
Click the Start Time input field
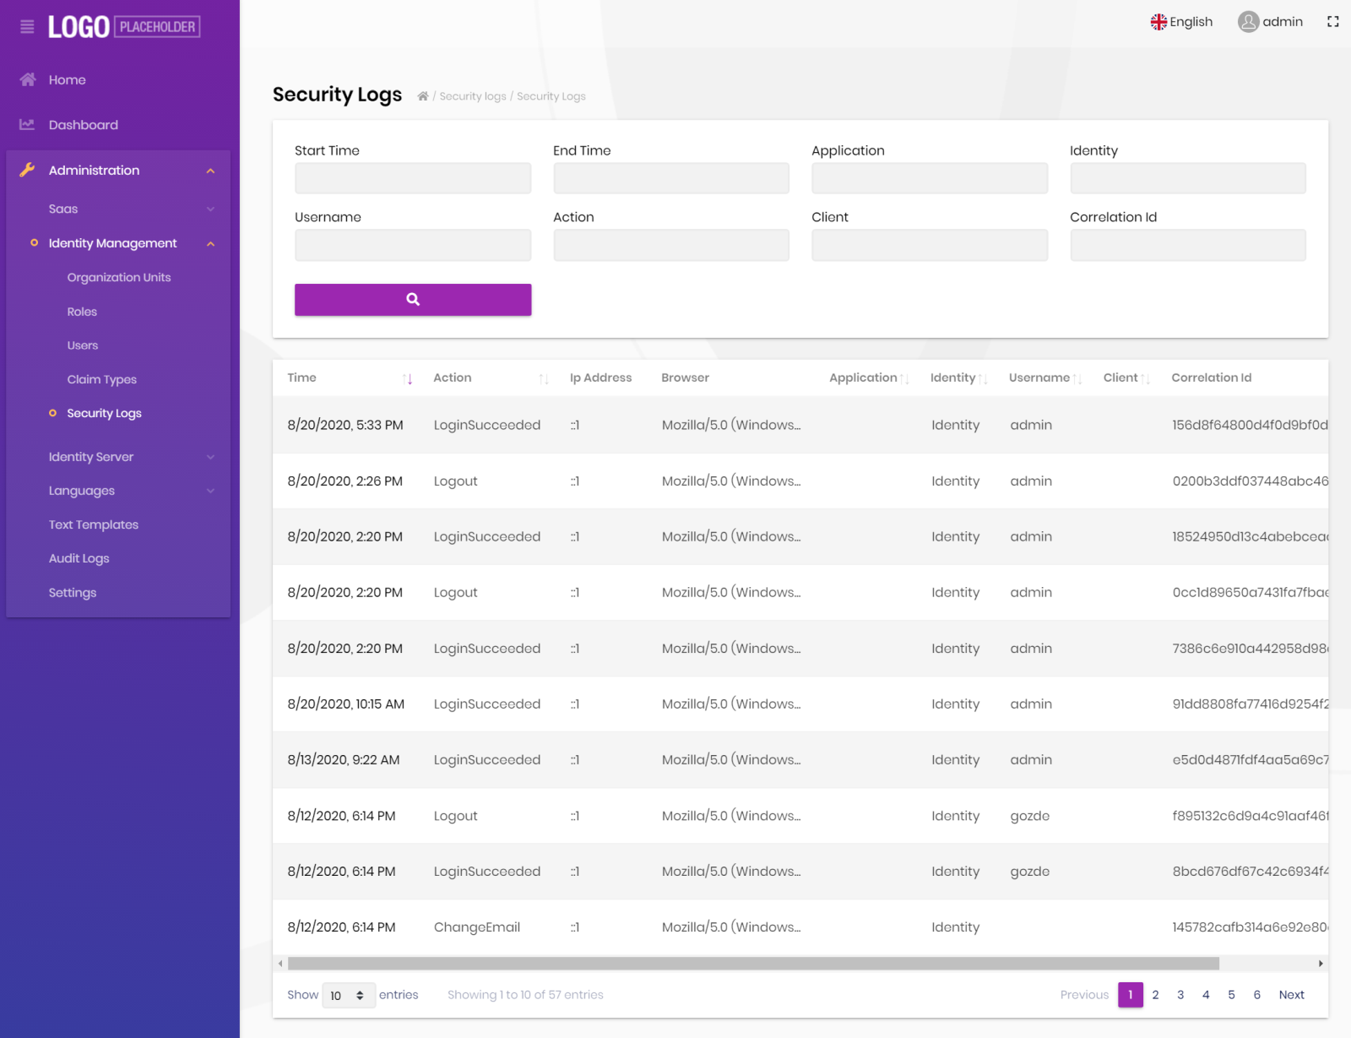pyautogui.click(x=412, y=179)
